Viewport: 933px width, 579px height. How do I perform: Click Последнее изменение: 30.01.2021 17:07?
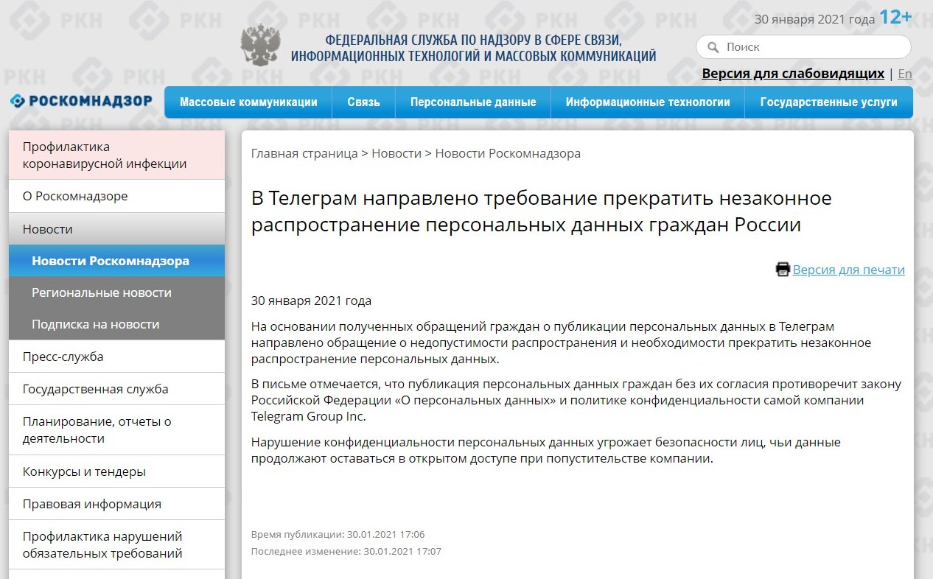(x=346, y=551)
